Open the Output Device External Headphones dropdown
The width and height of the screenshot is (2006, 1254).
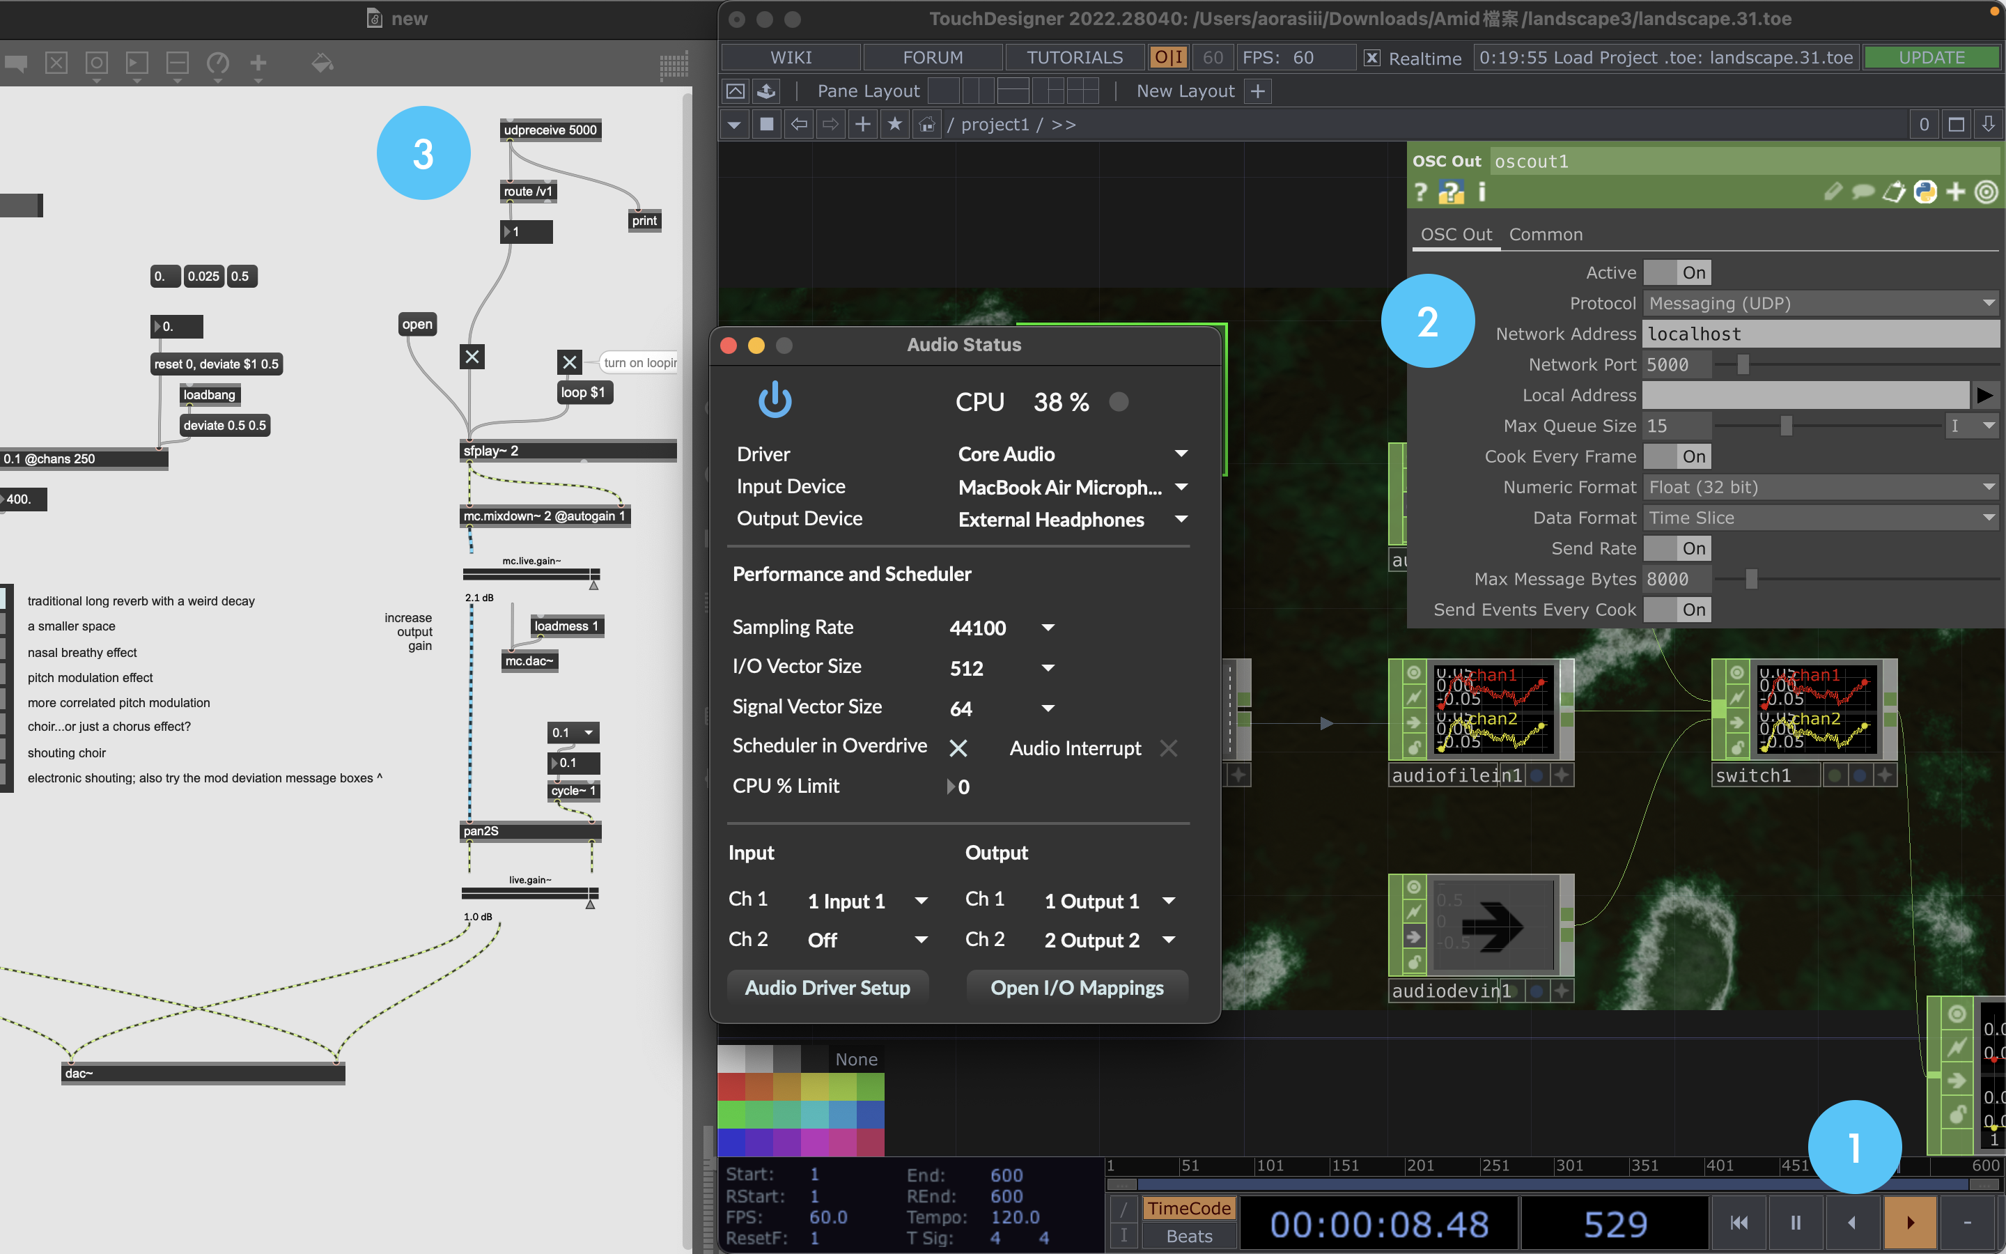click(1073, 519)
